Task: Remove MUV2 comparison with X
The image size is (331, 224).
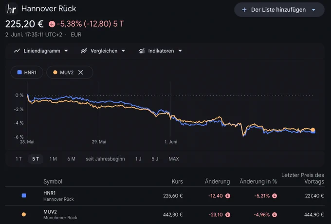Action: click(81, 72)
